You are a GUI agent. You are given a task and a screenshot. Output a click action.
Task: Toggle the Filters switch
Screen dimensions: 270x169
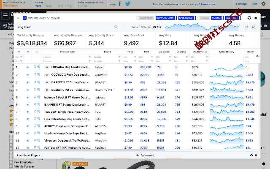point(217,18)
